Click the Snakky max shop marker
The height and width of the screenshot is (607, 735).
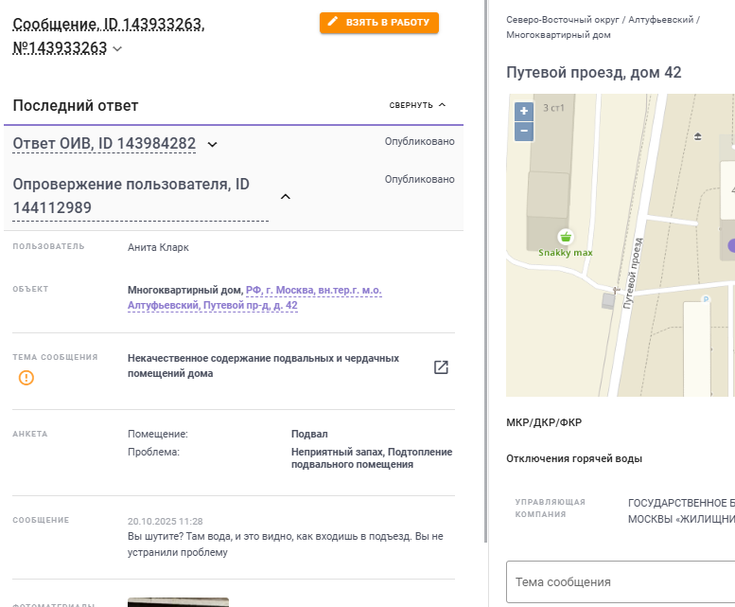[x=566, y=237]
